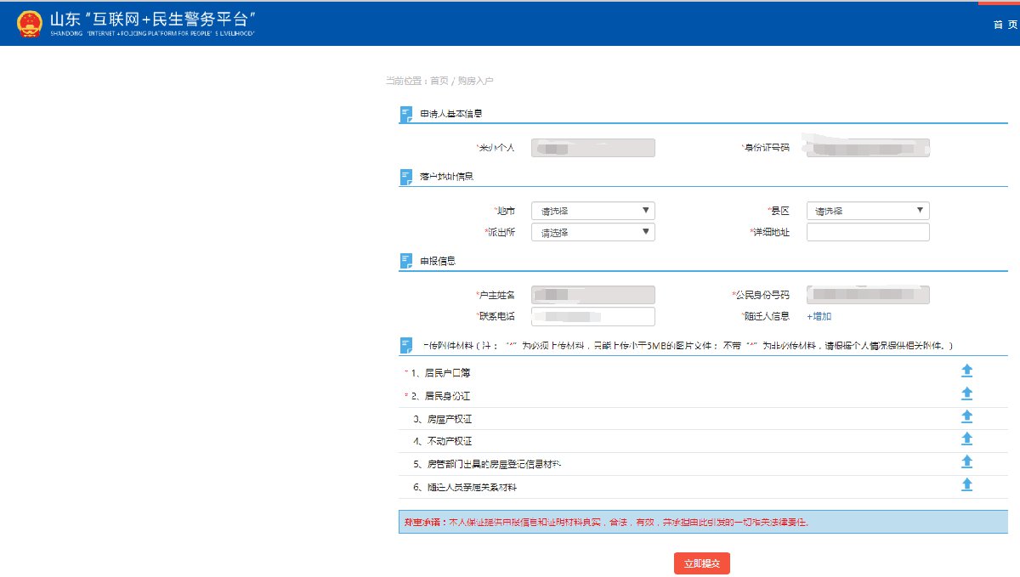
Task: Click +增加 to add 随迁人信息
Action: 819,316
